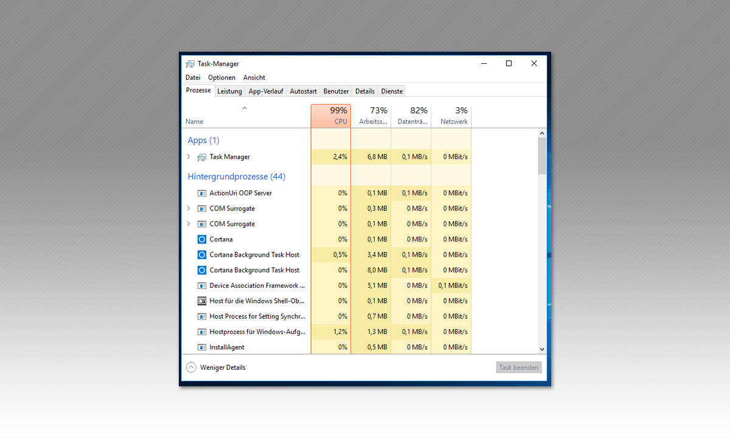The image size is (730, 438).
Task: Maximize the Task-Manager window
Action: pyautogui.click(x=509, y=63)
